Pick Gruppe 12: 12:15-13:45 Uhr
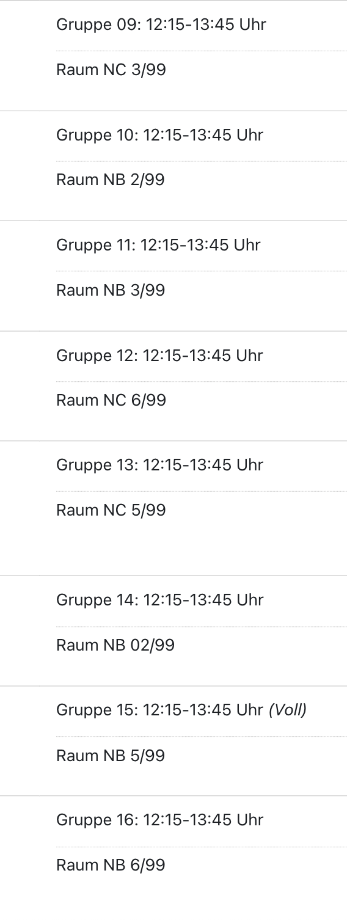 coord(160,356)
